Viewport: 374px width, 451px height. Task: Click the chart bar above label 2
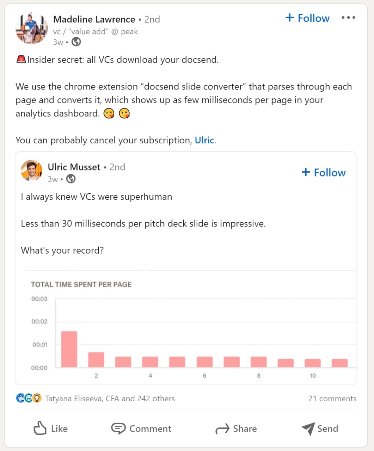[96, 360]
